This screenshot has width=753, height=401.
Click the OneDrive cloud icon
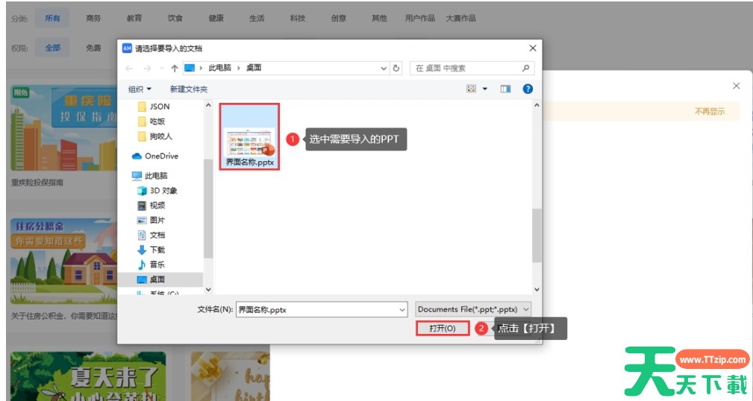point(137,156)
